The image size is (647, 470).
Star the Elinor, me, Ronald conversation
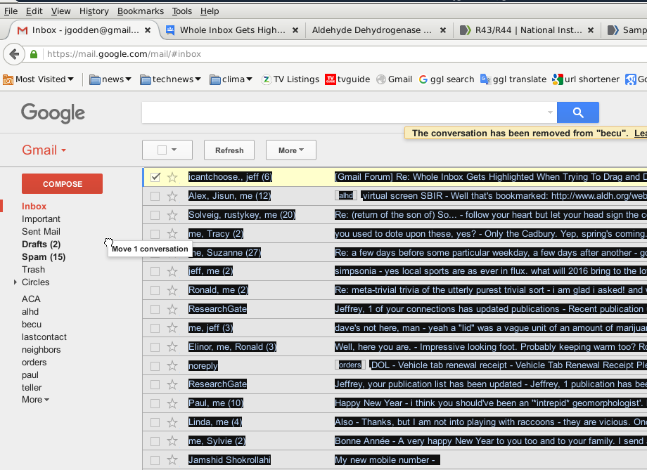click(x=172, y=347)
